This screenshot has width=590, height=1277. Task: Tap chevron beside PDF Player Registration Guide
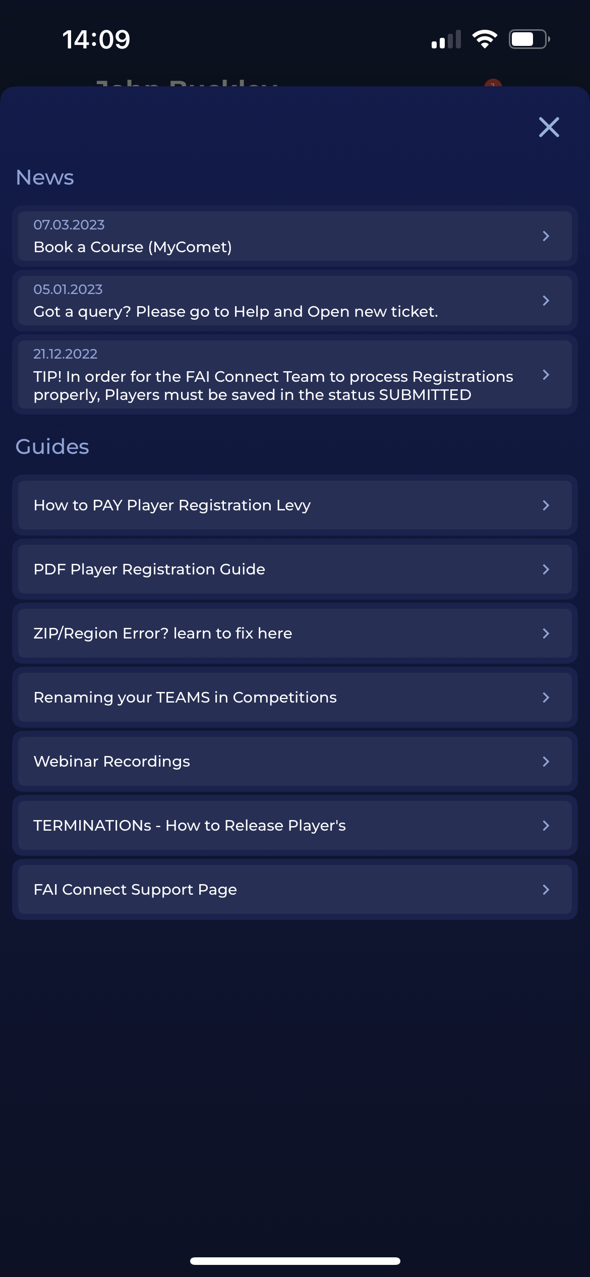pyautogui.click(x=546, y=569)
